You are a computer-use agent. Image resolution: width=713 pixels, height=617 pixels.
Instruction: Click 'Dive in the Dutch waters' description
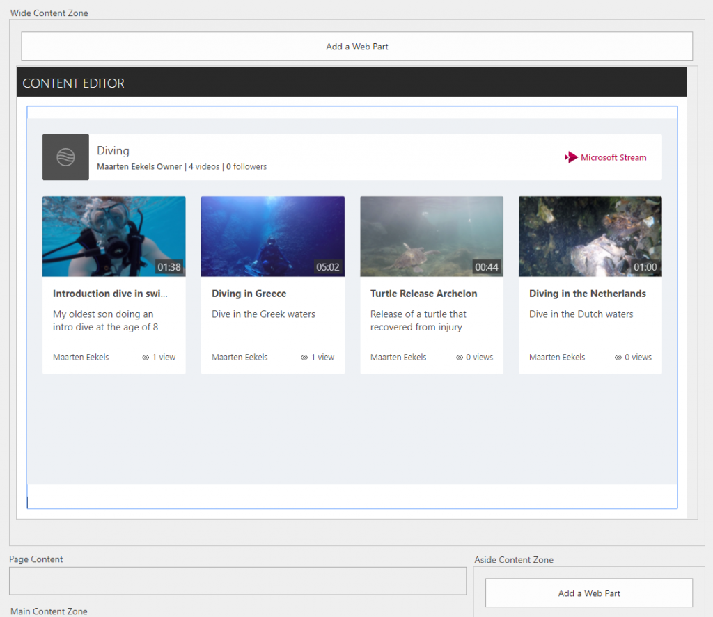[x=581, y=314]
